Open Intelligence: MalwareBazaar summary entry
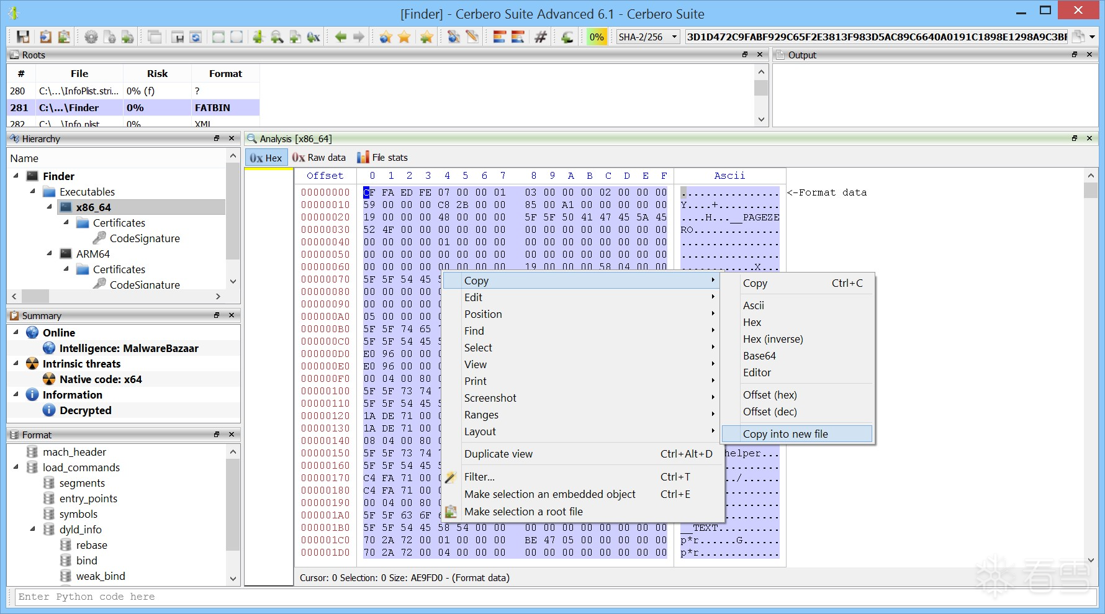The image size is (1105, 614). (x=129, y=348)
